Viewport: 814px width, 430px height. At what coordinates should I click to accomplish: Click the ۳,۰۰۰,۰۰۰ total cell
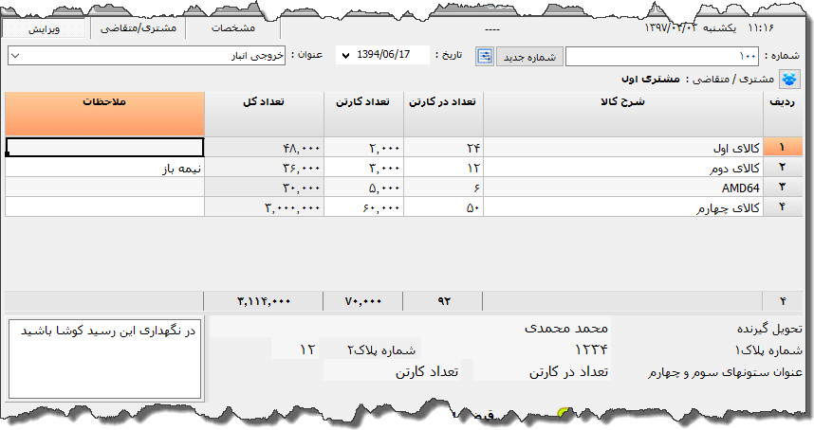point(265,207)
